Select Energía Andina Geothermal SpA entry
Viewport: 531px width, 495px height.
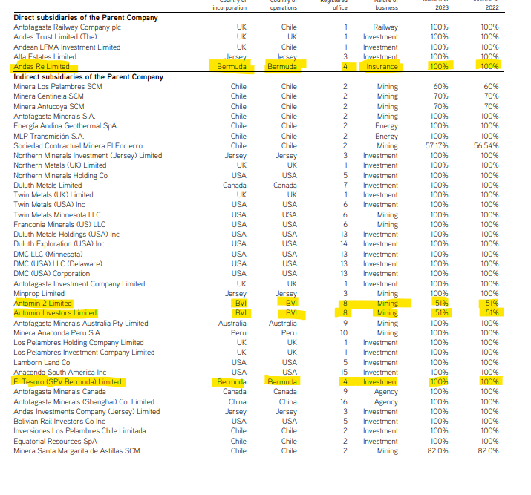65,126
